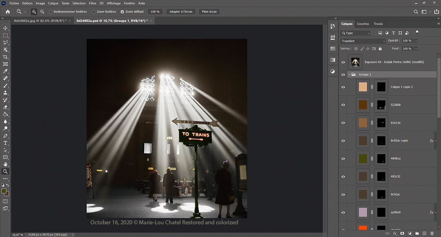
Task: Open the Calque menu
Action: point(53,3)
